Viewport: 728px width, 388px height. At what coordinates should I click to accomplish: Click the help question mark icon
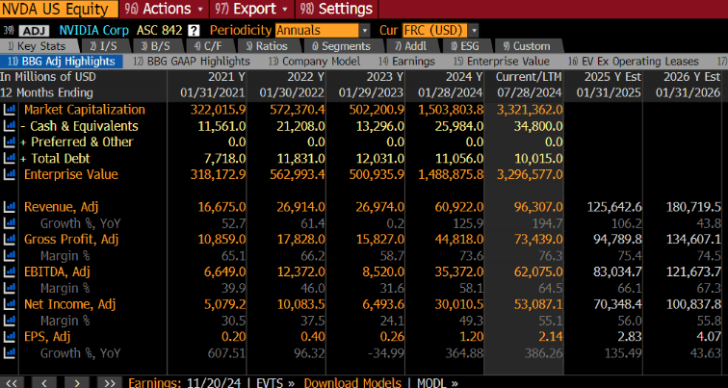tap(194, 30)
